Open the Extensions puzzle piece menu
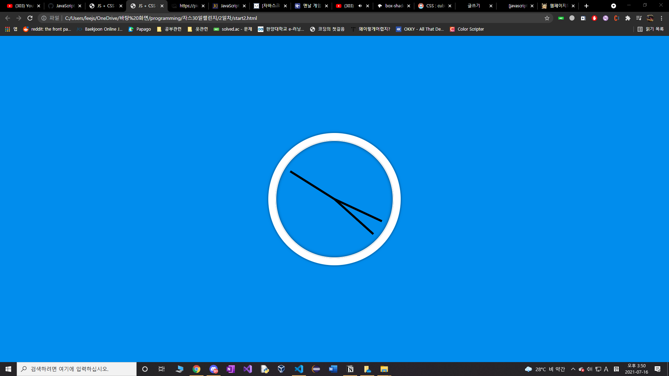669x376 pixels. pyautogui.click(x=628, y=18)
